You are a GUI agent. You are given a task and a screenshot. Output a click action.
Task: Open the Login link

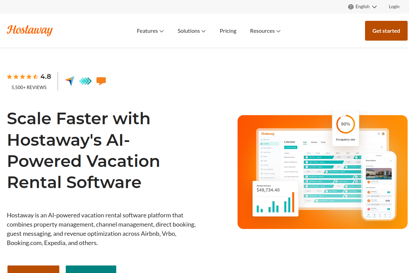click(x=394, y=6)
